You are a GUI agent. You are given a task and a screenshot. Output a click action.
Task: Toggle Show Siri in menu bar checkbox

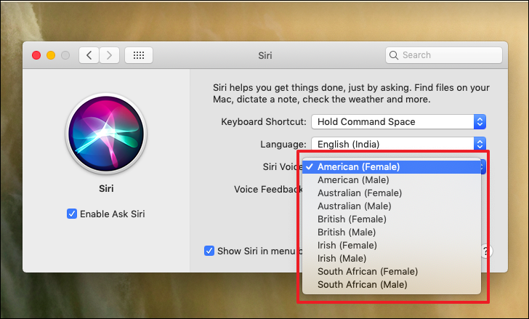pyautogui.click(x=209, y=251)
